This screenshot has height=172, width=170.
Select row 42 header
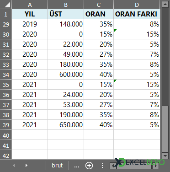pyautogui.click(x=6, y=156)
